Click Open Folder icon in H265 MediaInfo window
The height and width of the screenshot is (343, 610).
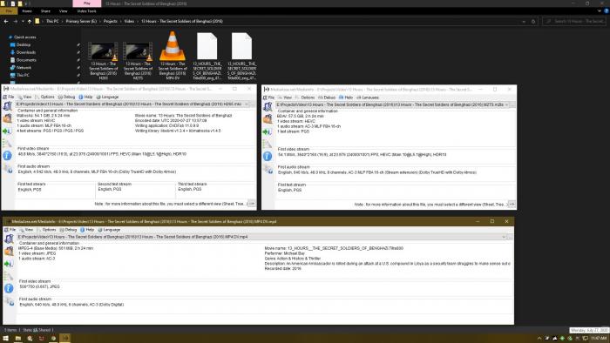click(x=7, y=118)
